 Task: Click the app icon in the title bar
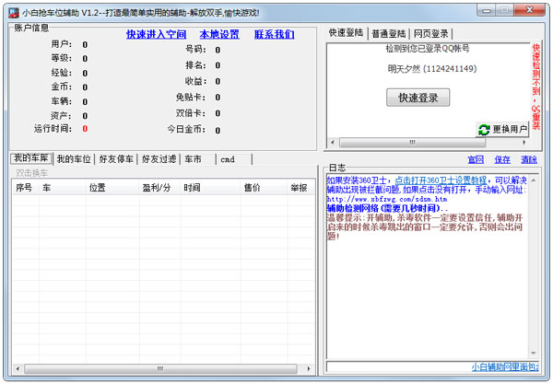coord(13,11)
